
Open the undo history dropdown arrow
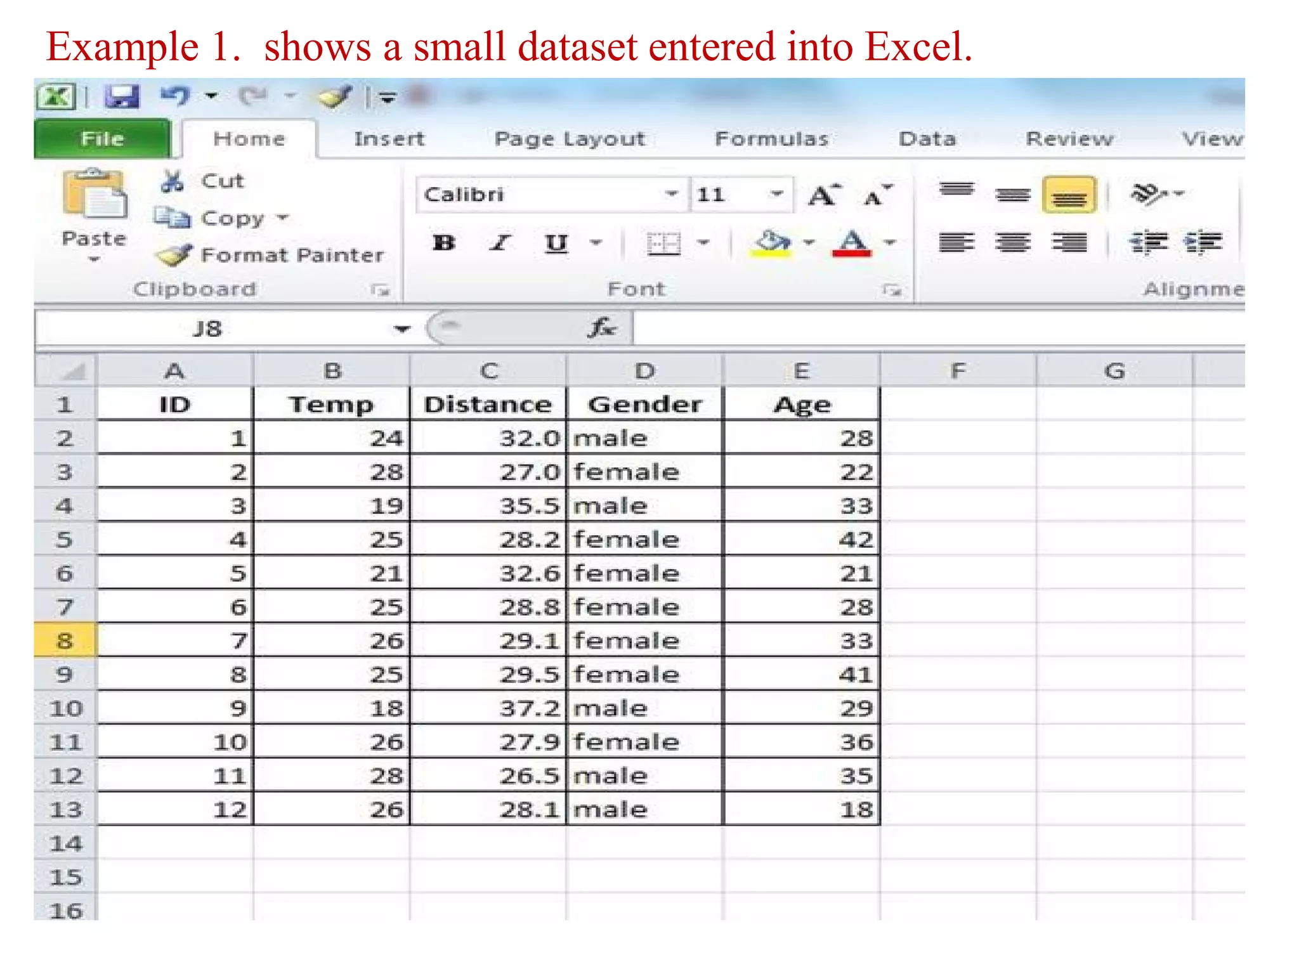(211, 96)
